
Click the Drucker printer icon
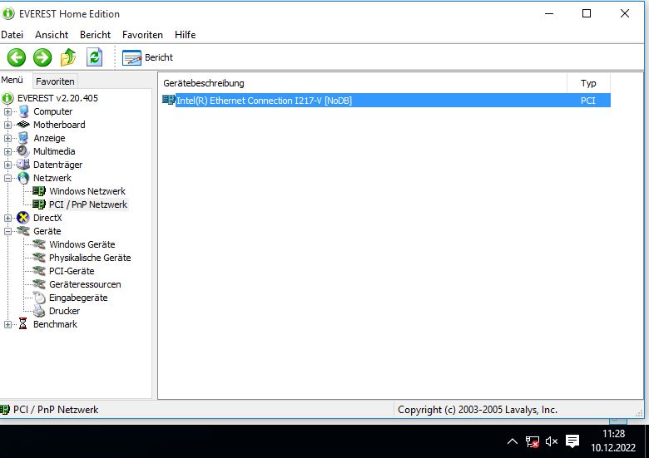click(39, 311)
